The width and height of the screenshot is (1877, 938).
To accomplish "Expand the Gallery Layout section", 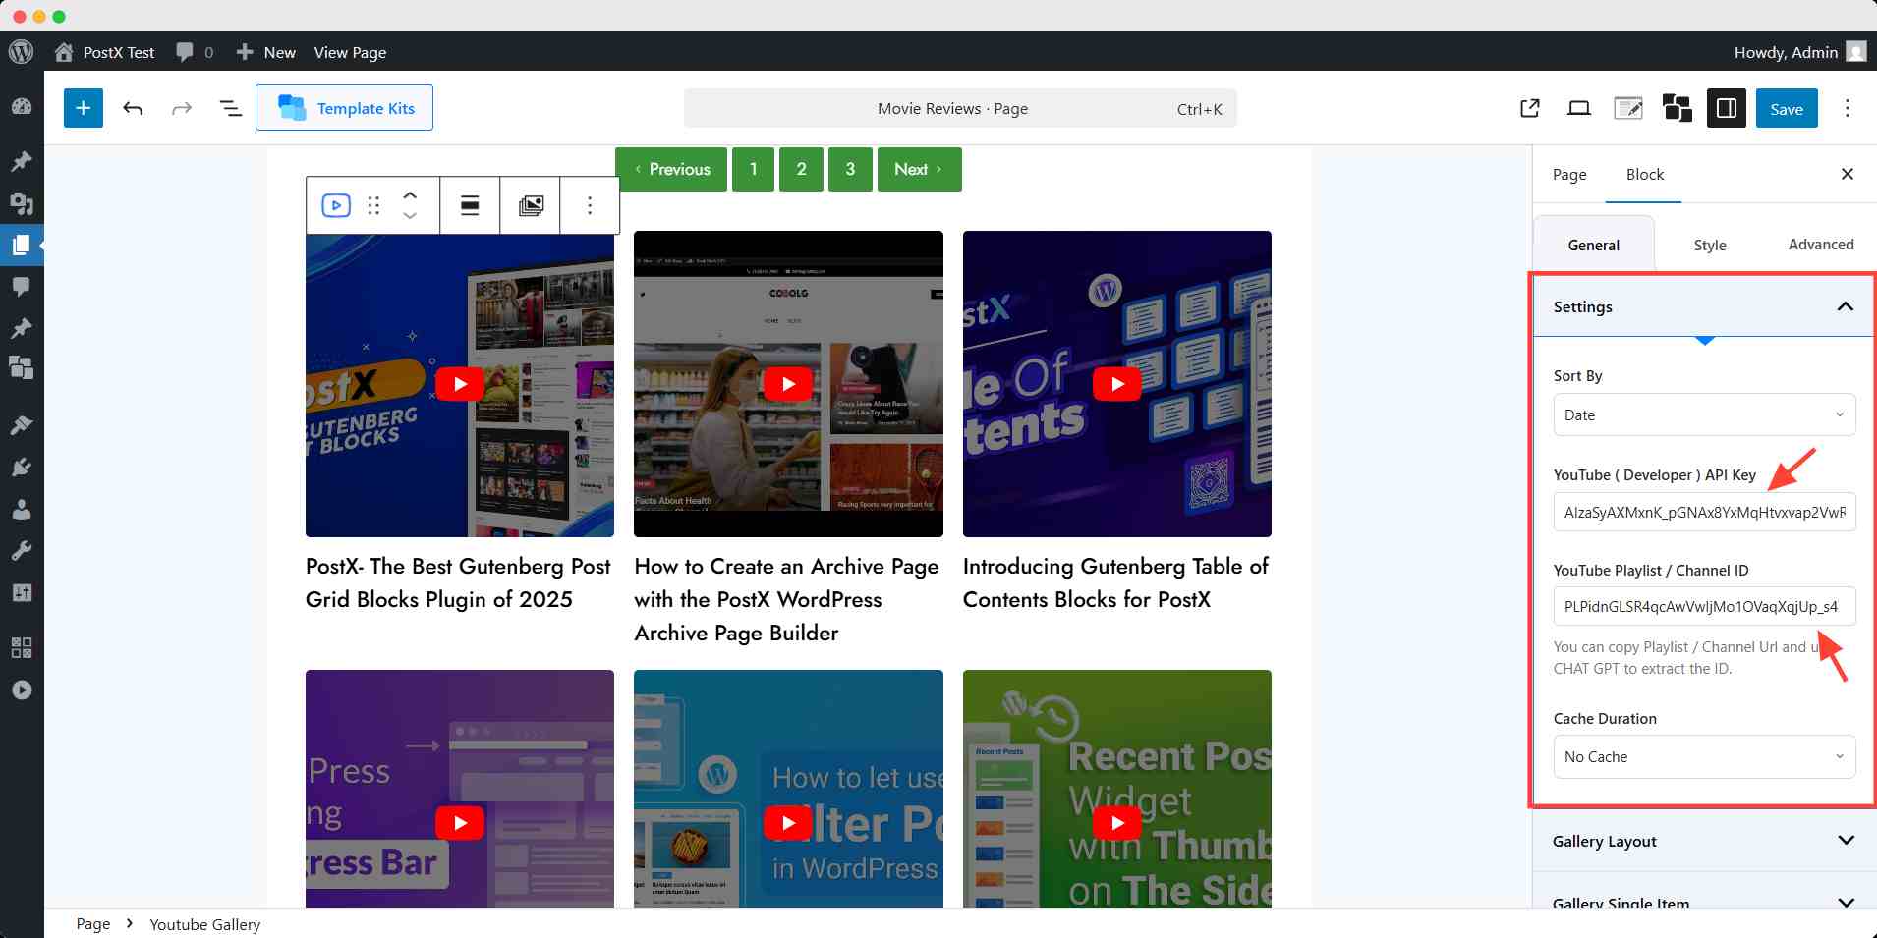I will [x=1704, y=841].
